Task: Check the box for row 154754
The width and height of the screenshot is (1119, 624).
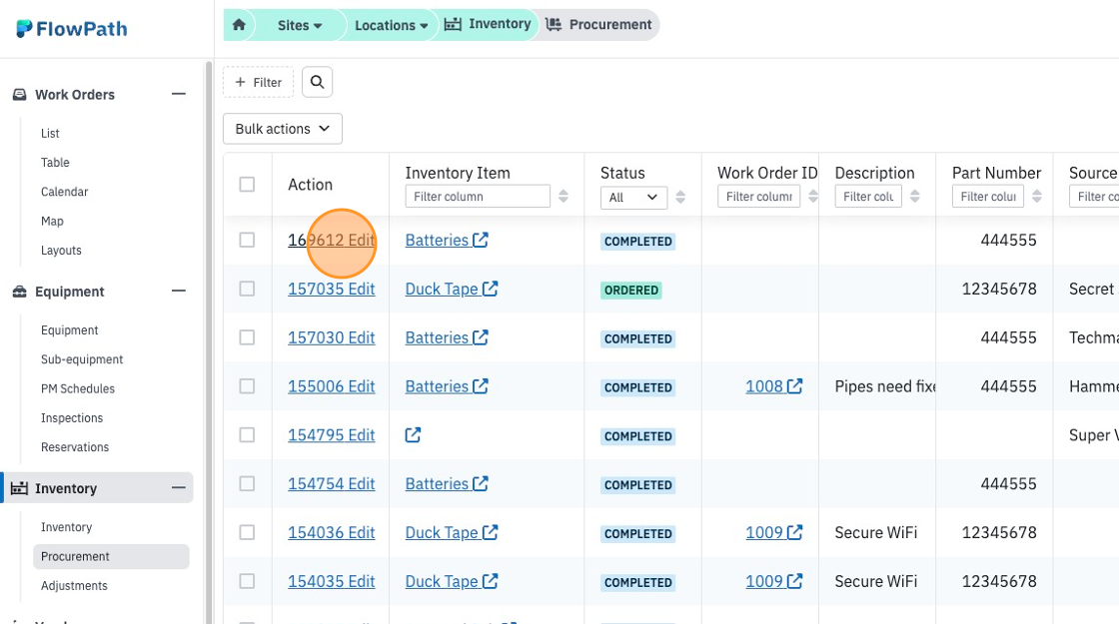Action: pos(247,483)
